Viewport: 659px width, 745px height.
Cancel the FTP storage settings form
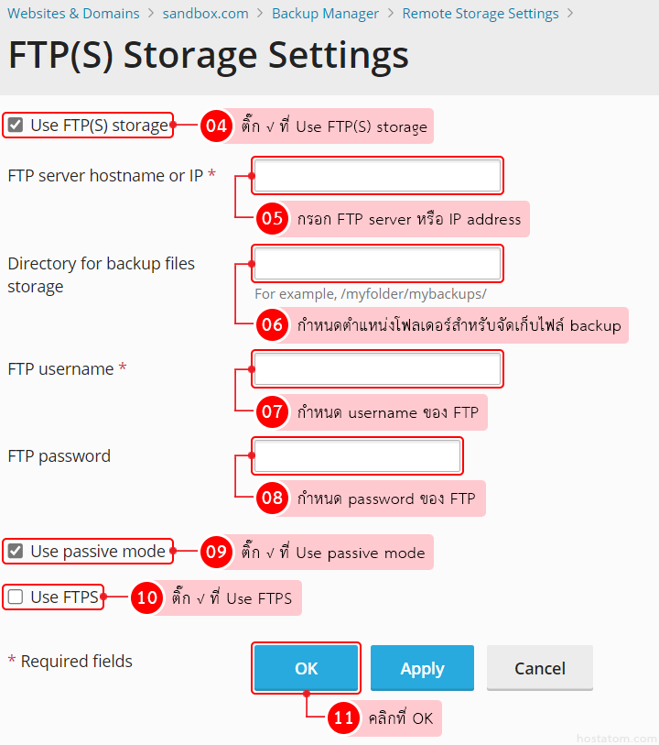coord(539,668)
